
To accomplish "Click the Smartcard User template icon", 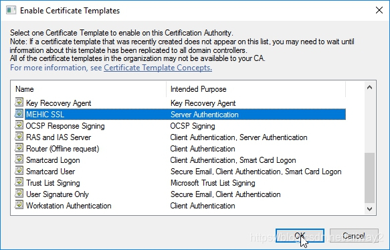I will click(x=19, y=171).
